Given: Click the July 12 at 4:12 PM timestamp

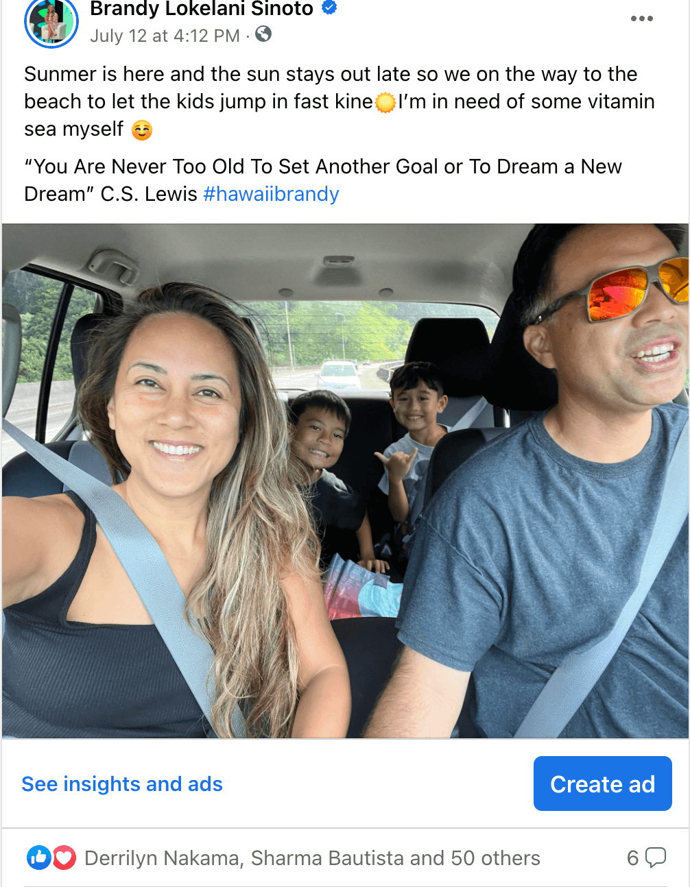Looking at the screenshot, I should 165,36.
